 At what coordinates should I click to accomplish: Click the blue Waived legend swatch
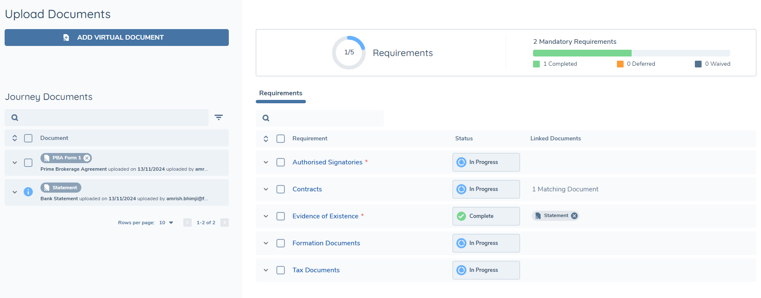tap(698, 64)
